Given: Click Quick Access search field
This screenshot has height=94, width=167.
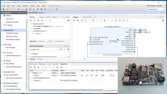Looking at the screenshot, I should (x=55, y=6).
